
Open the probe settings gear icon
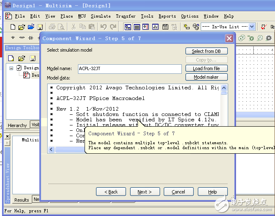click(269, 38)
